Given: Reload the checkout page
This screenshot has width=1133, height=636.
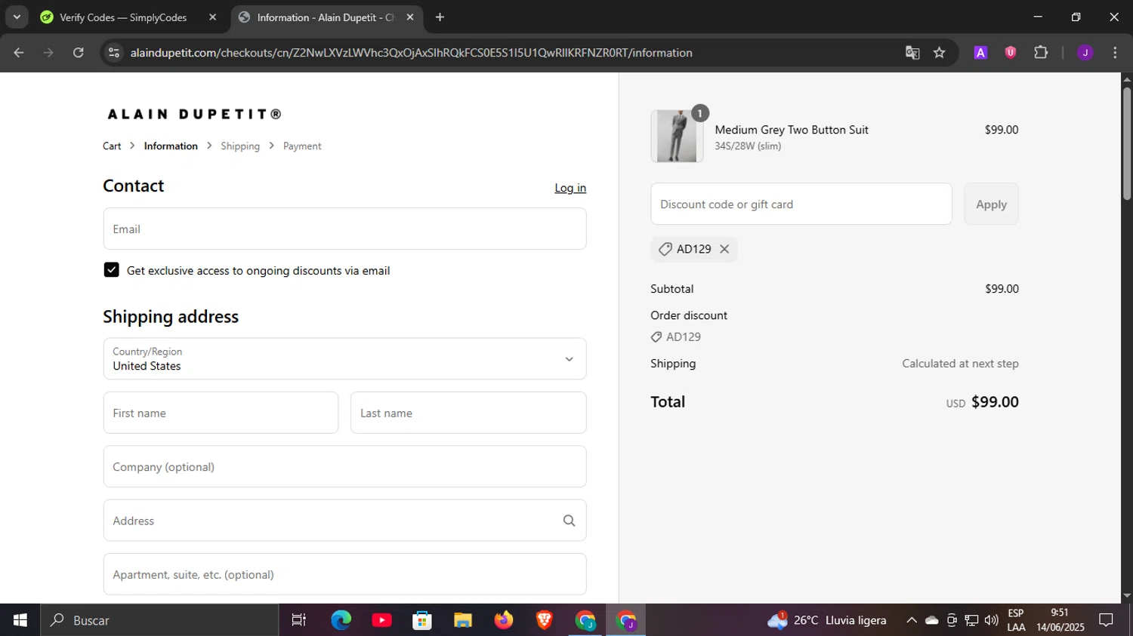Looking at the screenshot, I should pos(79,53).
